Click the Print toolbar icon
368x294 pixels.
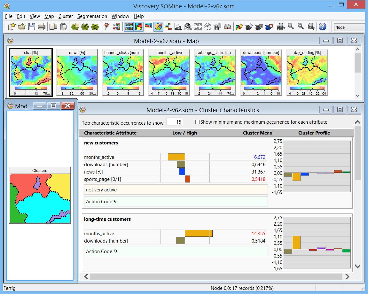(x=42, y=27)
